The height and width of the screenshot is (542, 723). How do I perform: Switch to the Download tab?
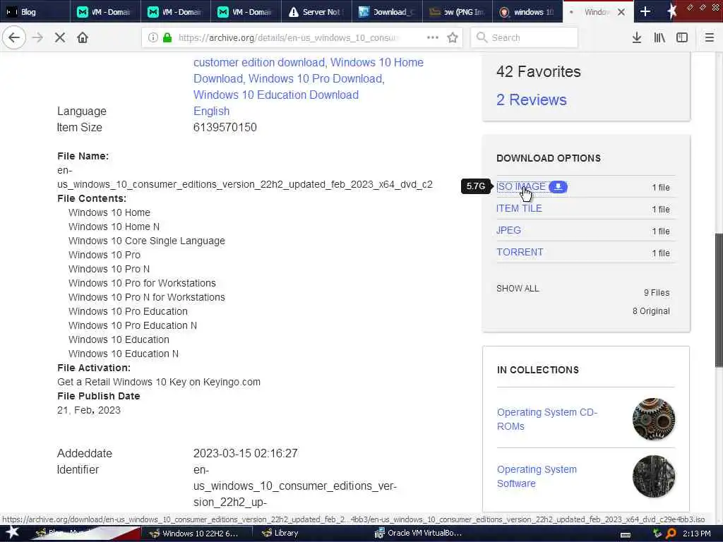click(387, 11)
